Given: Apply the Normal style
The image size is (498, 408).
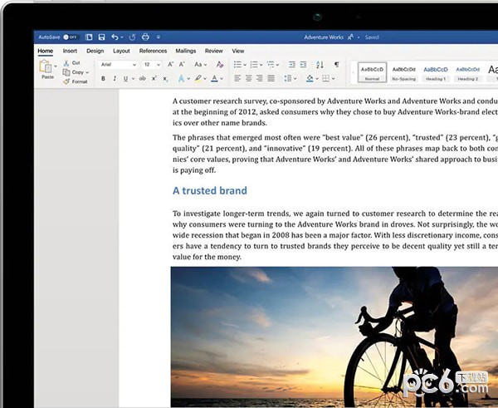Looking at the screenshot, I should point(372,72).
